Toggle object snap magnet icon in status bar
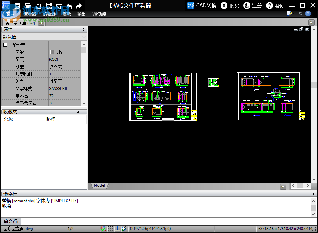This screenshot has width=318, height=233. click(103, 229)
